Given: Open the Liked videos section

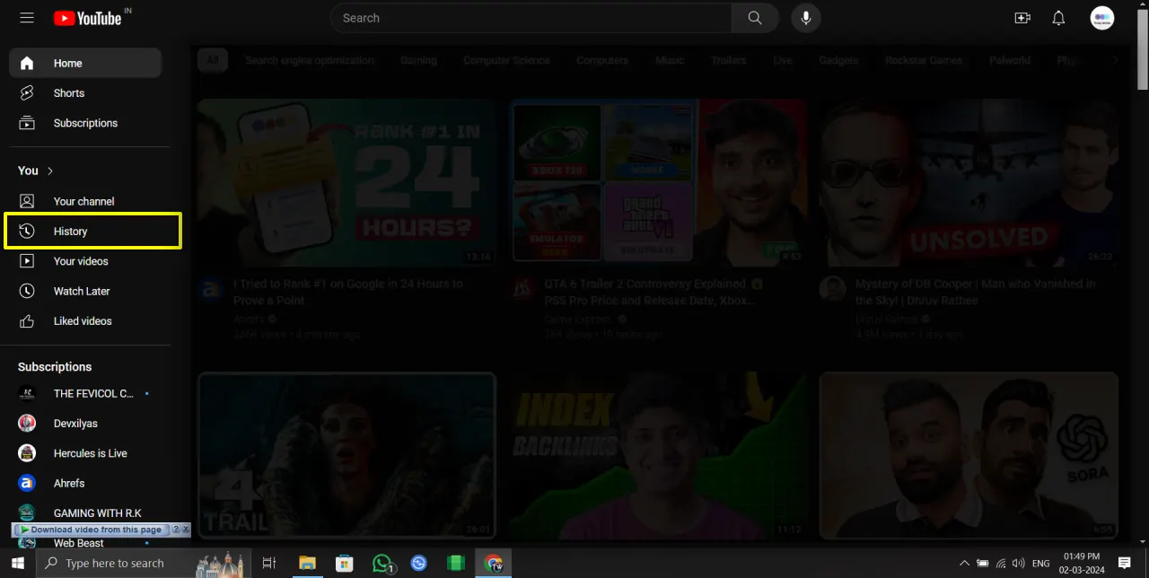Looking at the screenshot, I should (82, 320).
